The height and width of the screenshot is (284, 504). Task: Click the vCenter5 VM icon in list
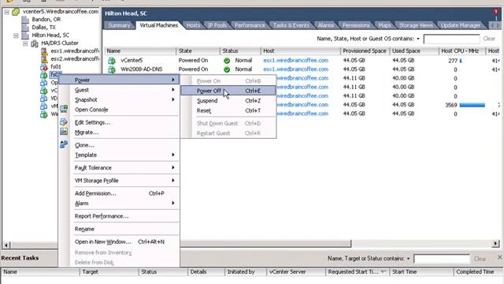tap(112, 61)
